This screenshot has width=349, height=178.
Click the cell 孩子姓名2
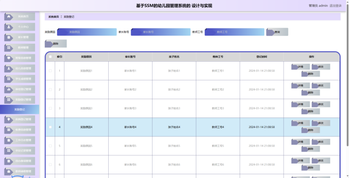coord(174,89)
